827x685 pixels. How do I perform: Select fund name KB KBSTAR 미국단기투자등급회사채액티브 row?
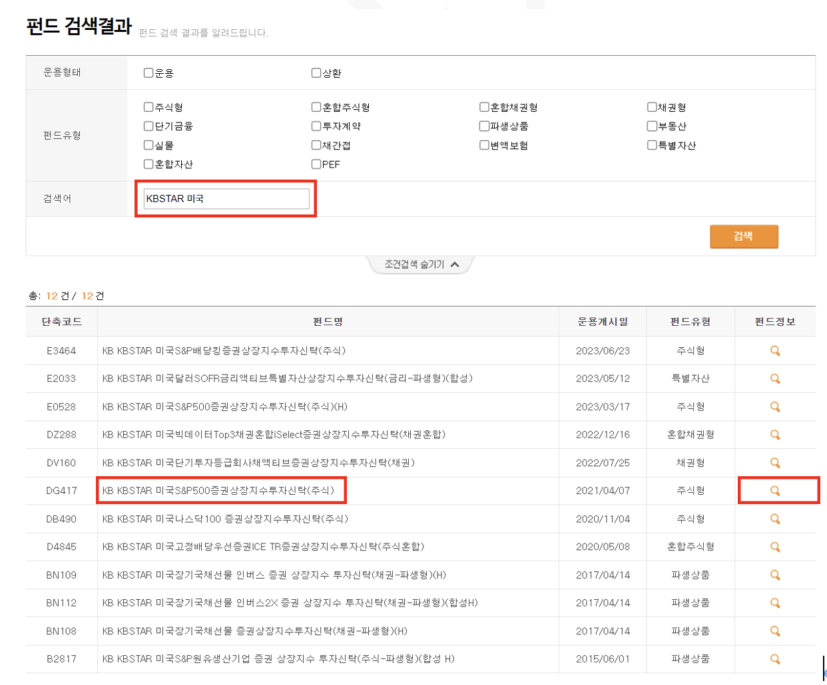pos(258,462)
